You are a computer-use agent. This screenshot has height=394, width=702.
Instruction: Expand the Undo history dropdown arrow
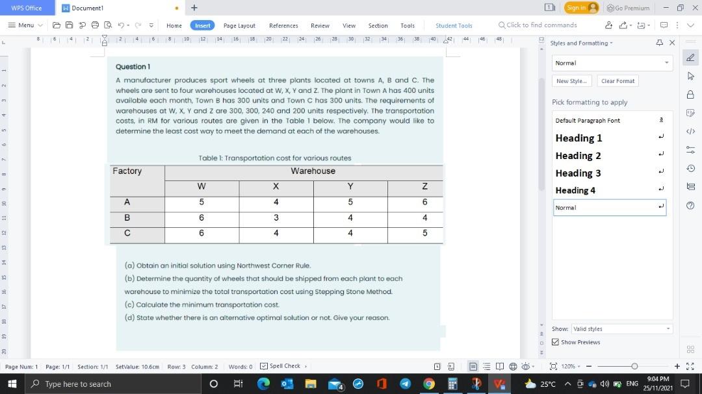(128, 25)
